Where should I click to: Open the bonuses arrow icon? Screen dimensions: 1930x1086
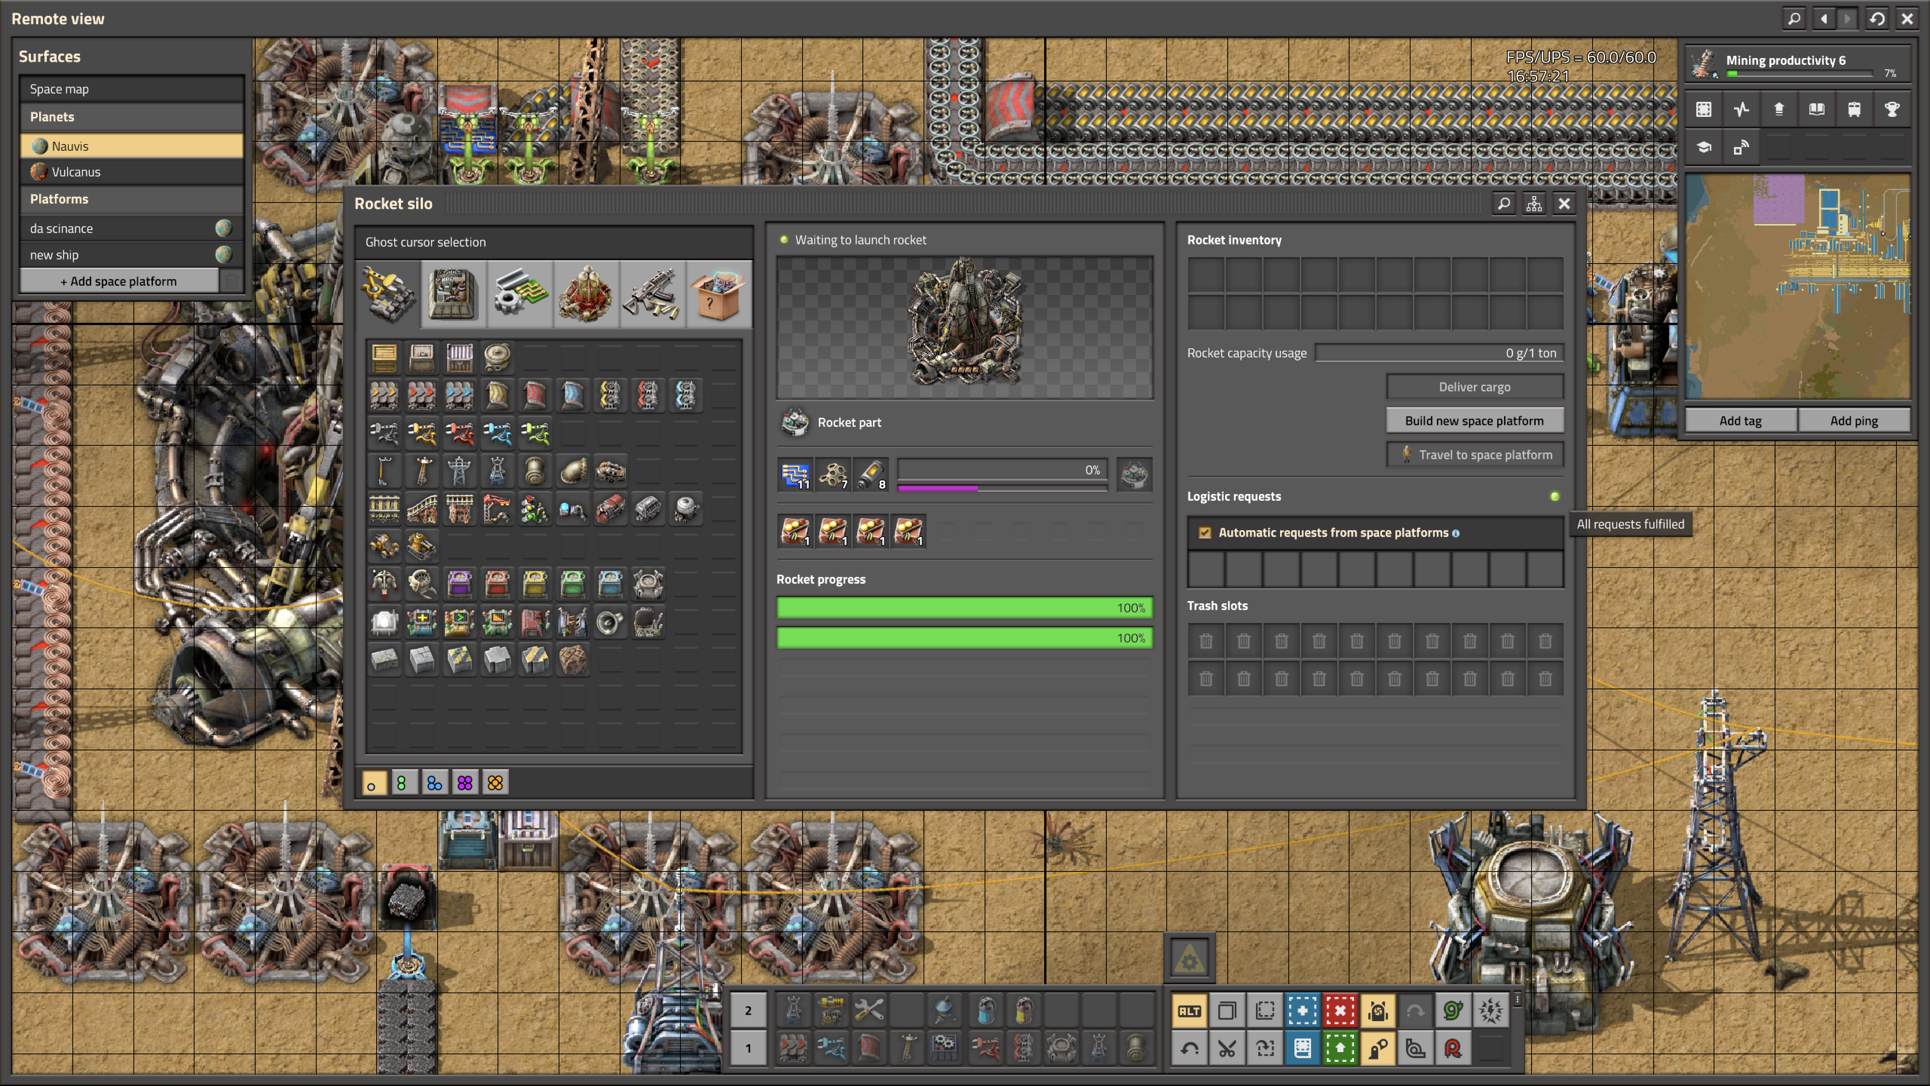1779,109
